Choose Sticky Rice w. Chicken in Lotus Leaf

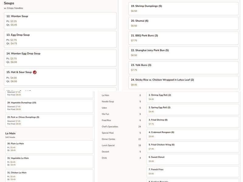coord(183,82)
